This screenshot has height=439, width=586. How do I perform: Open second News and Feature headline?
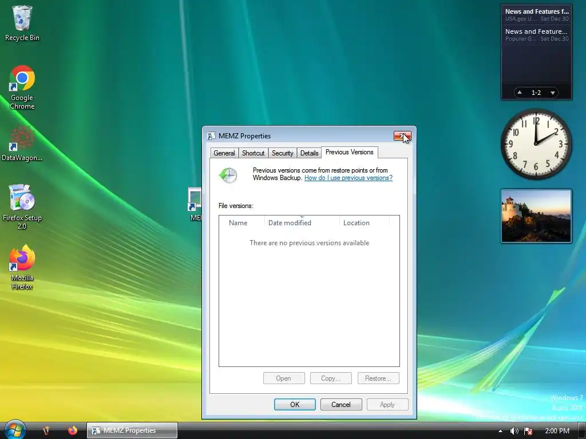(x=536, y=35)
